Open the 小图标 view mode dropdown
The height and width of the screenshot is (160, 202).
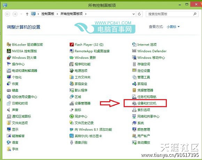[x=173, y=27]
